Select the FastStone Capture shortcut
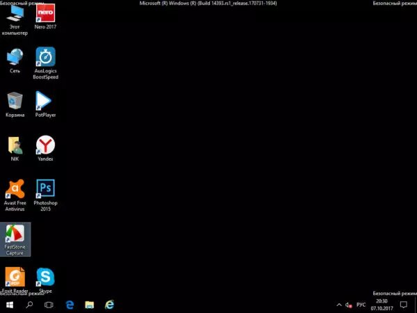 coord(15,239)
